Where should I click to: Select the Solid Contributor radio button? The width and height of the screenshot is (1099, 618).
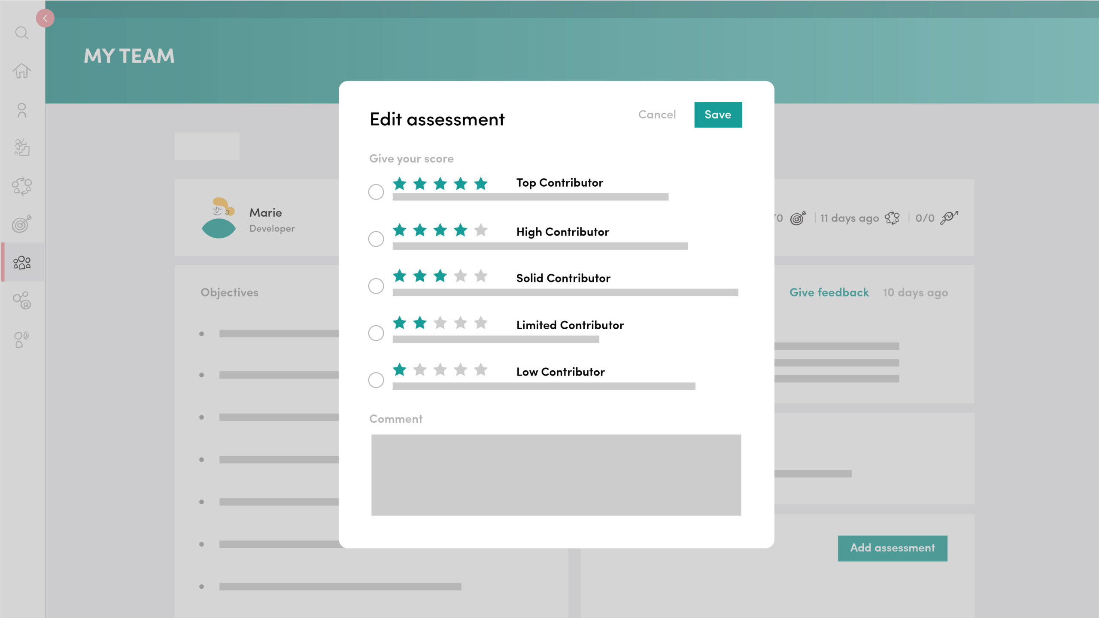pyautogui.click(x=376, y=286)
